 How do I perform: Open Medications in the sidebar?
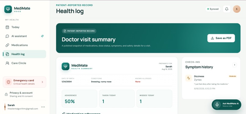pos(24,45)
